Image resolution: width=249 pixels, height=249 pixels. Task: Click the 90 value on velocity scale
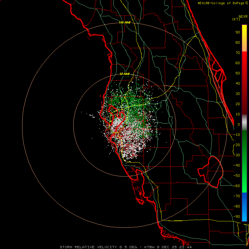coord(238,32)
